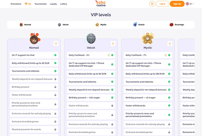The height and width of the screenshot is (136, 202).
Task: Click Velvet 'Tournaments and lotteries' text
Action: [83, 82]
